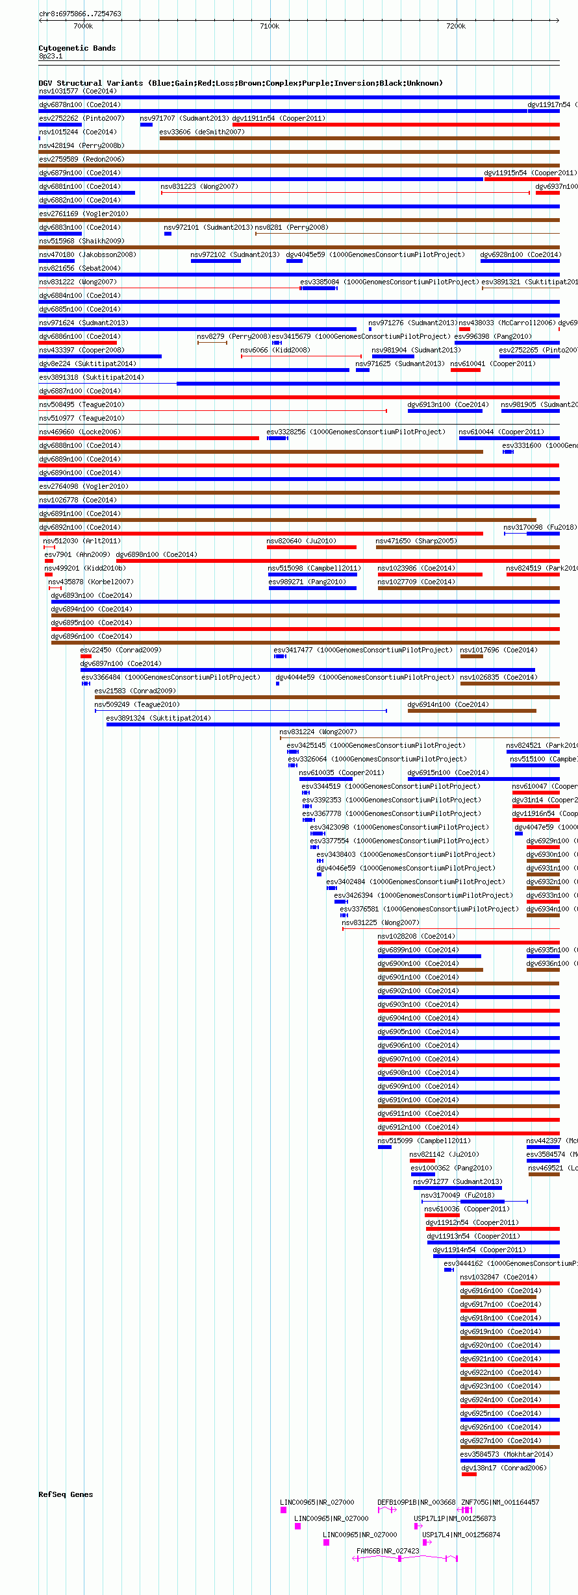Select nsv471650 (Sharp2005) label
Screen dimensions: 578x1595
coord(416,541)
